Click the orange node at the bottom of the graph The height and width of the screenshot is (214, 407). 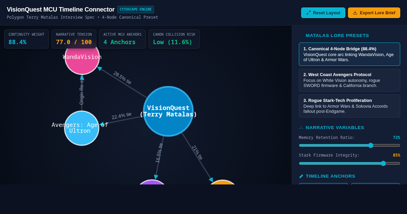(x=222, y=183)
